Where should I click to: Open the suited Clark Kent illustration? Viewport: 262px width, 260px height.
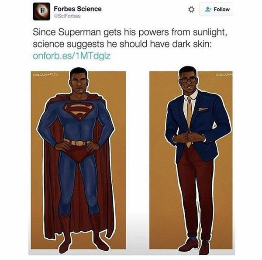click(191, 160)
